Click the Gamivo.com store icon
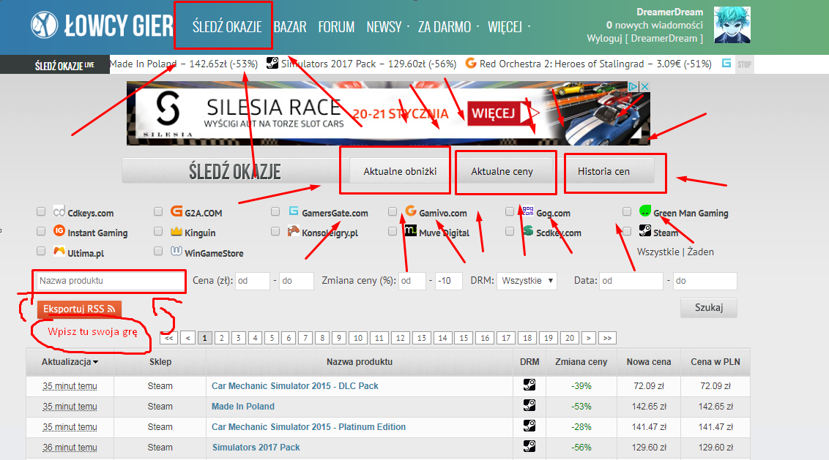Screen dimensions: 829x460 pos(411,211)
